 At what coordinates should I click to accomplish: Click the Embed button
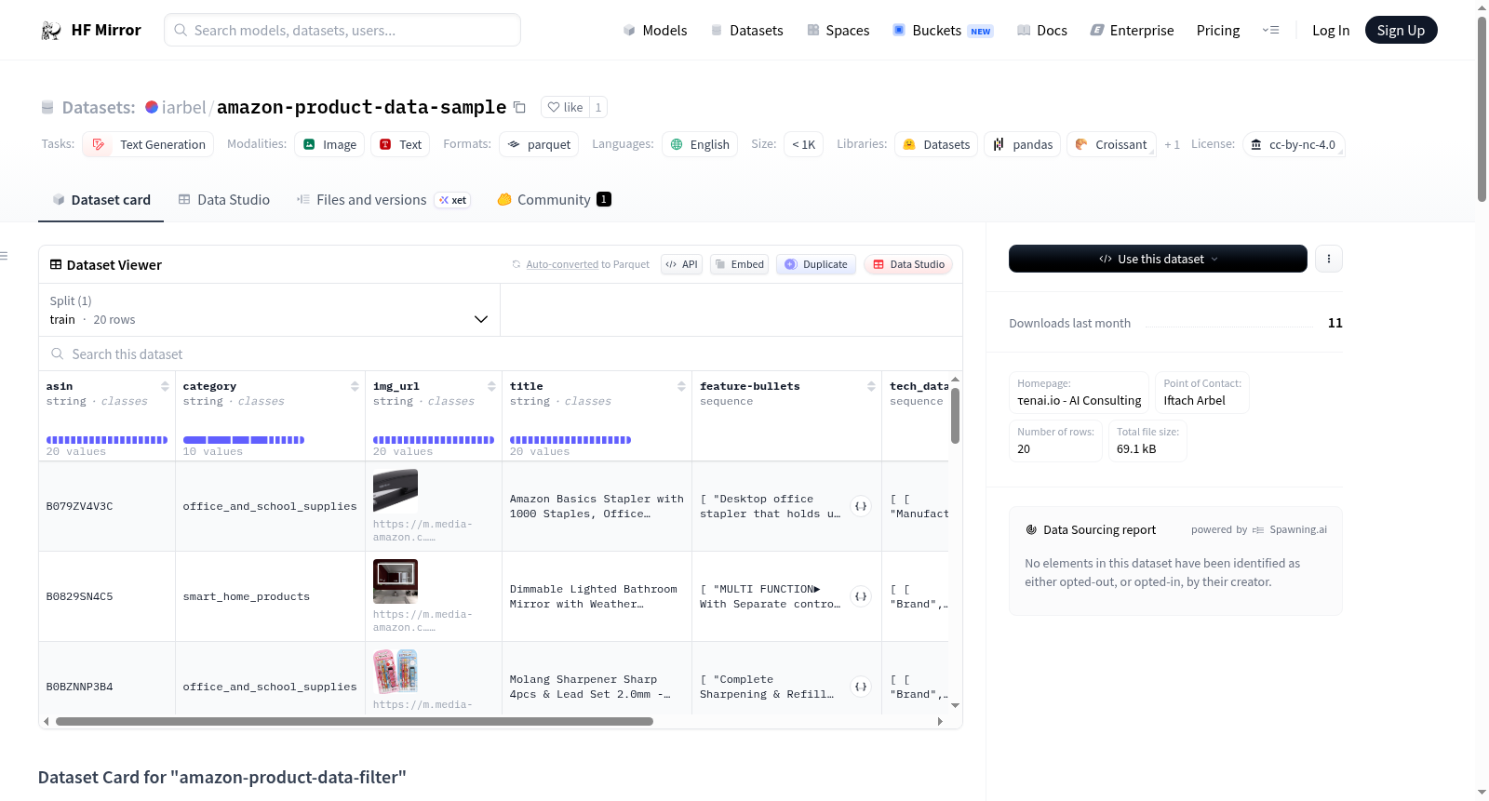pyautogui.click(x=739, y=264)
